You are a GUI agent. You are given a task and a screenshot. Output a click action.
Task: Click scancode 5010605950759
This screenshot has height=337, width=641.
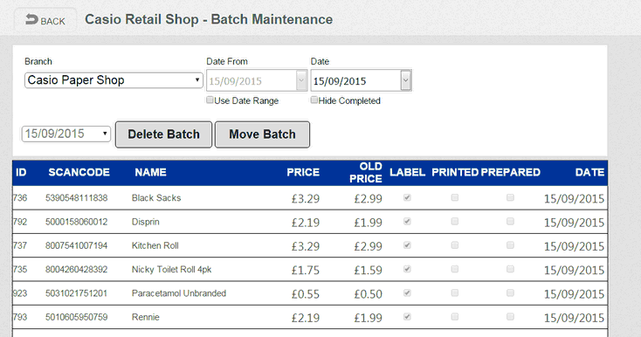click(77, 317)
